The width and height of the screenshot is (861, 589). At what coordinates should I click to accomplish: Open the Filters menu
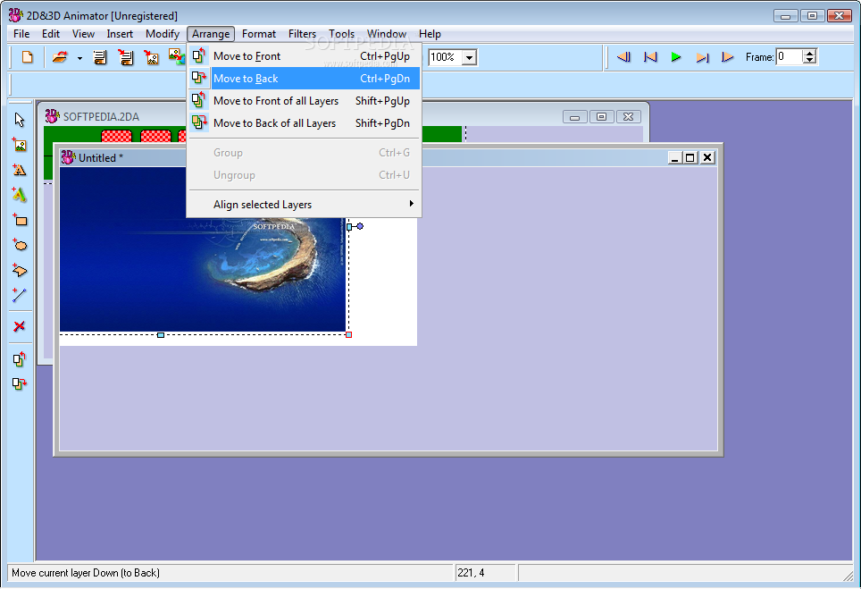pos(303,34)
